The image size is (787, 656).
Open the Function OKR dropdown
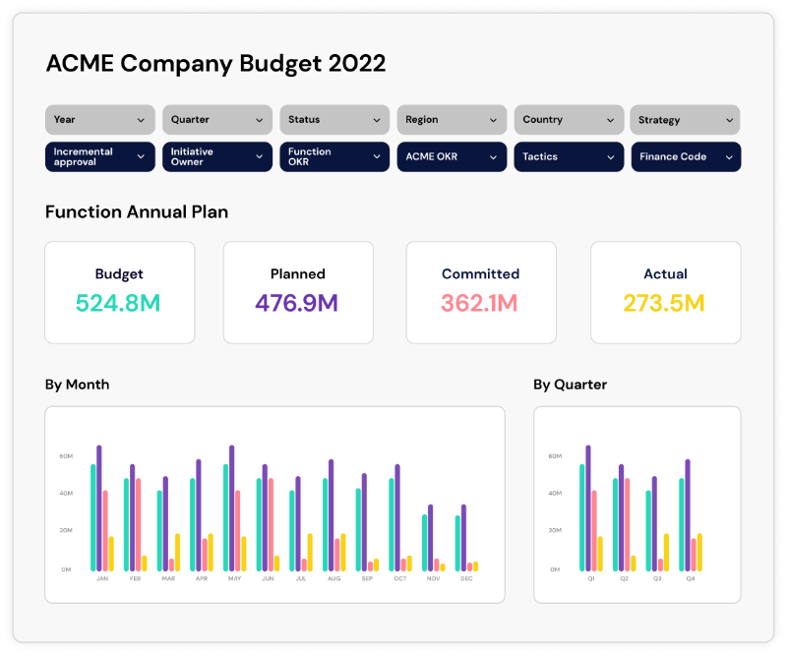click(334, 156)
